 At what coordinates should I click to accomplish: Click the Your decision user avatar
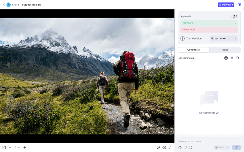point(183,38)
